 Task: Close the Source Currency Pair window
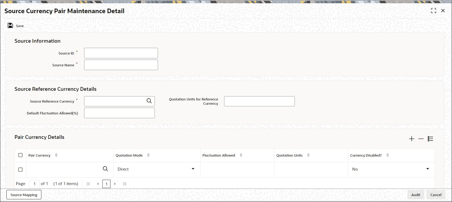443,11
